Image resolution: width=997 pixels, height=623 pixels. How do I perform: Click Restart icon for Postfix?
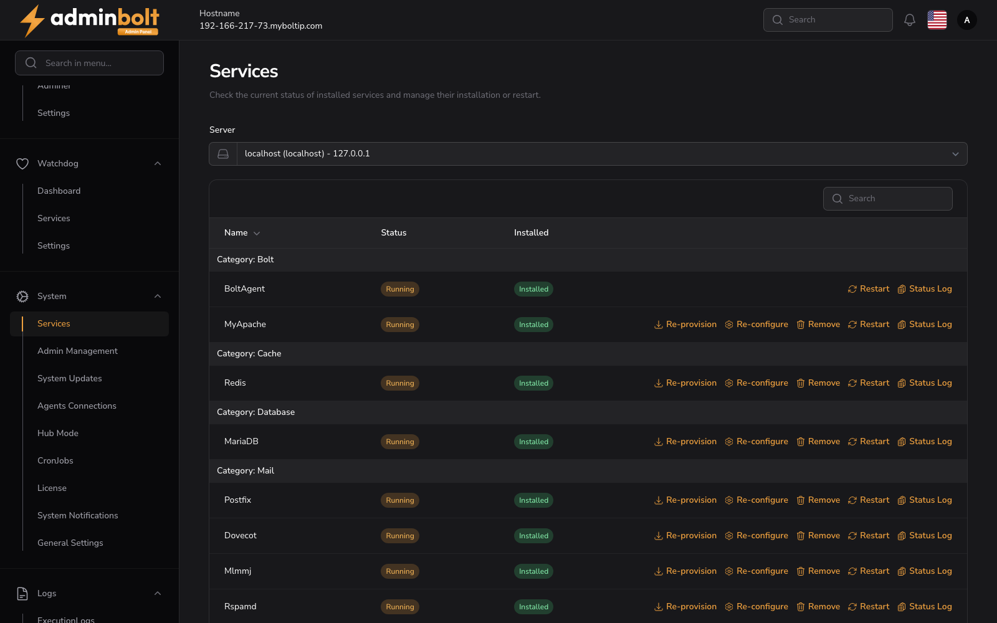click(852, 500)
